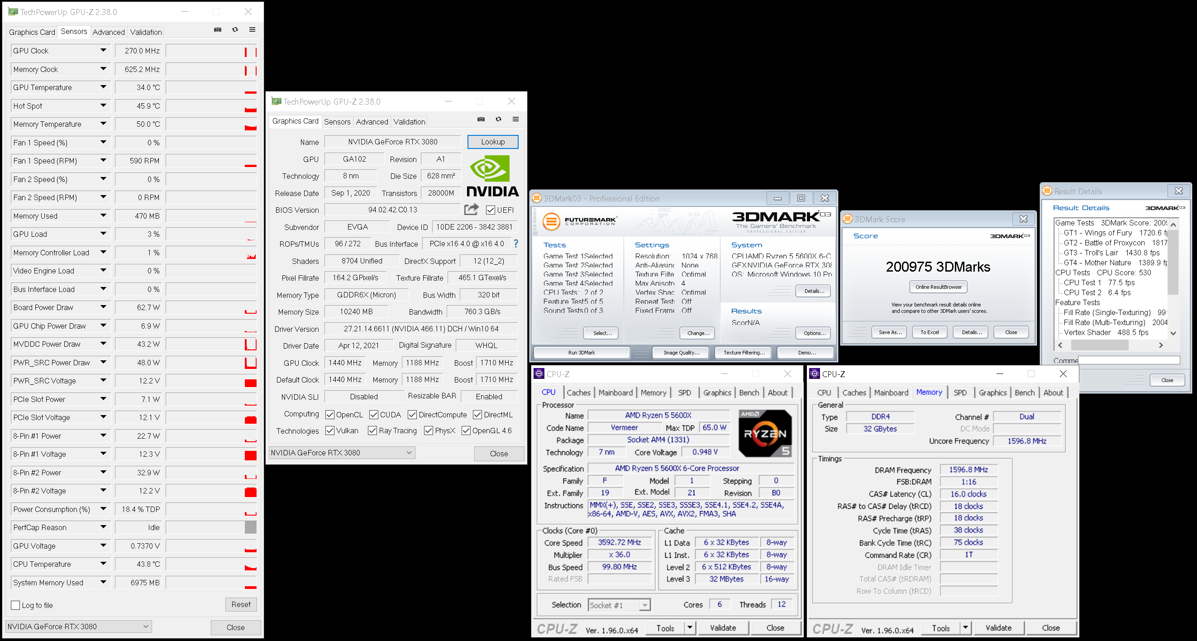This screenshot has height=641, width=1197.
Task: Click the To Excel button in the 3DMark Score window
Action: coord(930,332)
